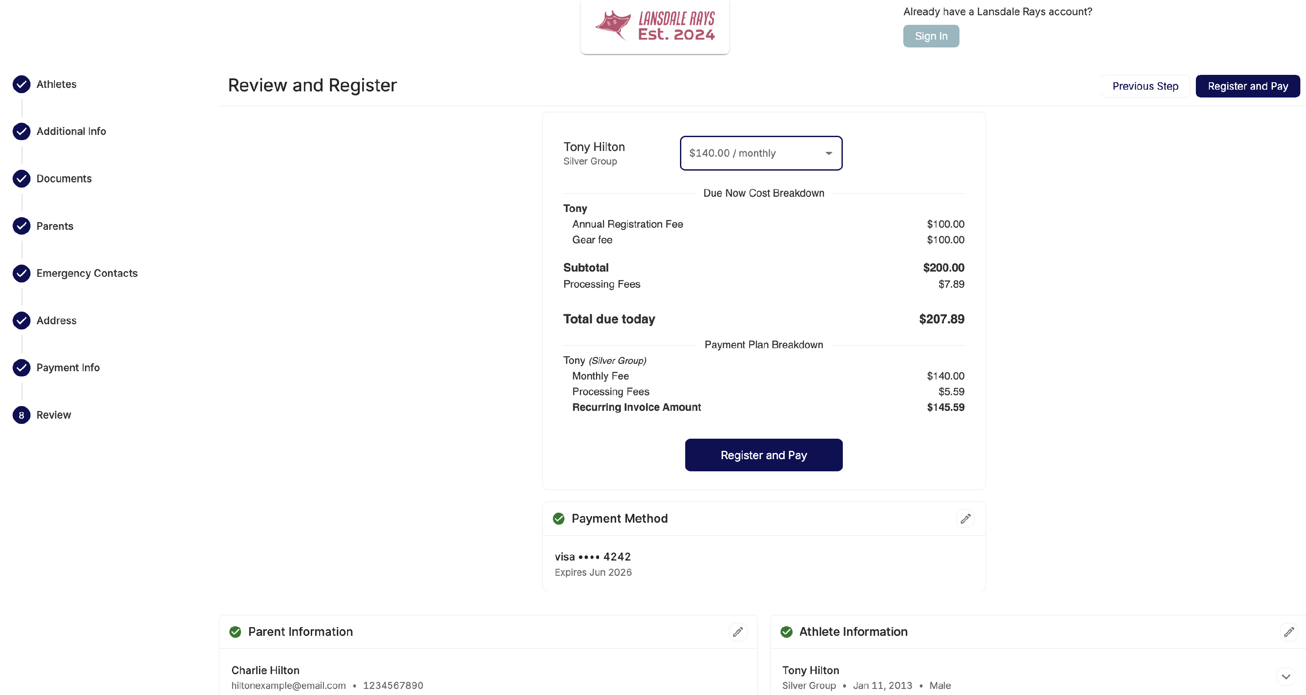This screenshot has height=695, width=1306.
Task: Go to the Emergency Contacts step
Action: pyautogui.click(x=87, y=273)
